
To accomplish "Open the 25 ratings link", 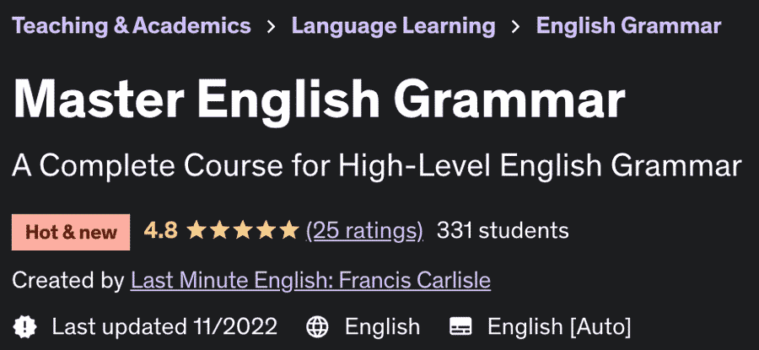I will pos(364,231).
